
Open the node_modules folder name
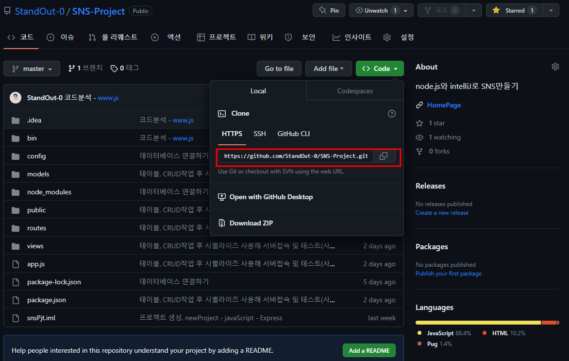pos(49,192)
